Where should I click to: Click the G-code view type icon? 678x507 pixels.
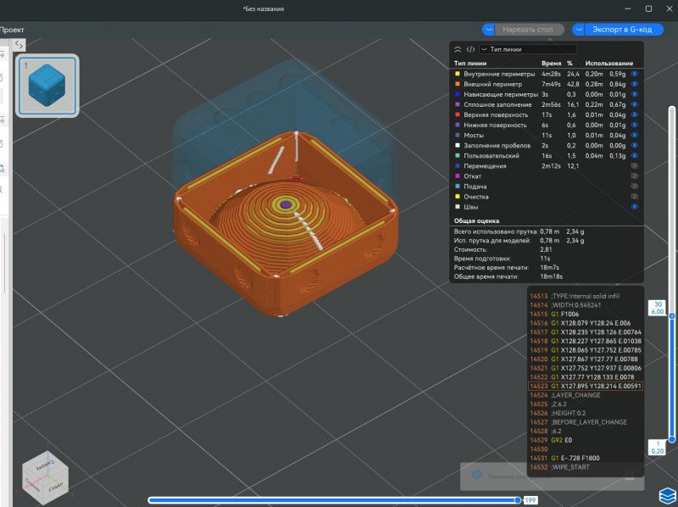(470, 49)
